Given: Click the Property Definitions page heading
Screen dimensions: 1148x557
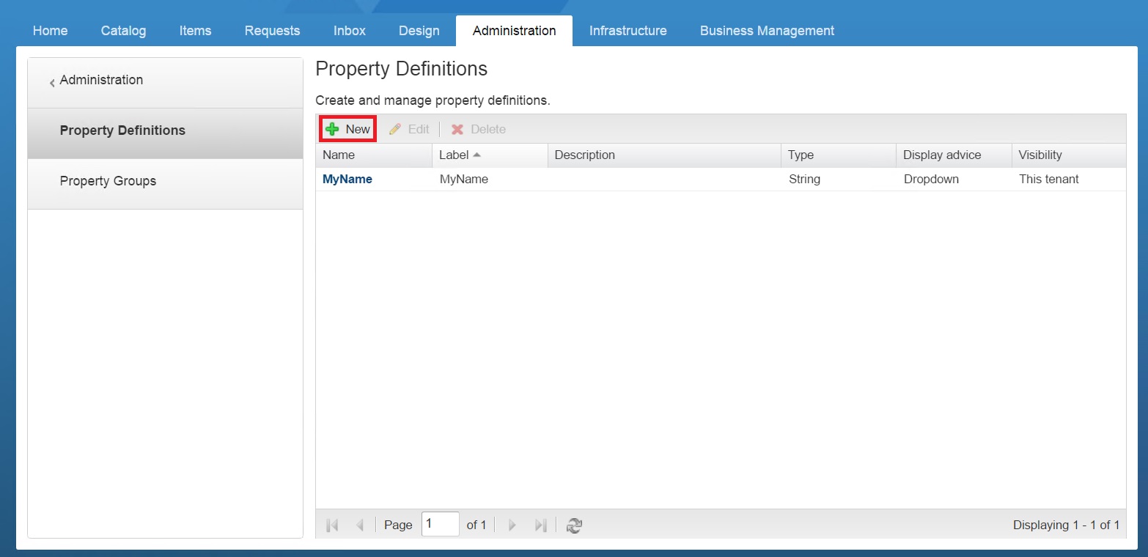Looking at the screenshot, I should coord(401,69).
